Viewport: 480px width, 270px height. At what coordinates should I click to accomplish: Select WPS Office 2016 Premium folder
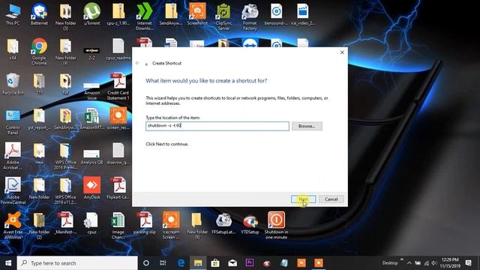click(66, 156)
